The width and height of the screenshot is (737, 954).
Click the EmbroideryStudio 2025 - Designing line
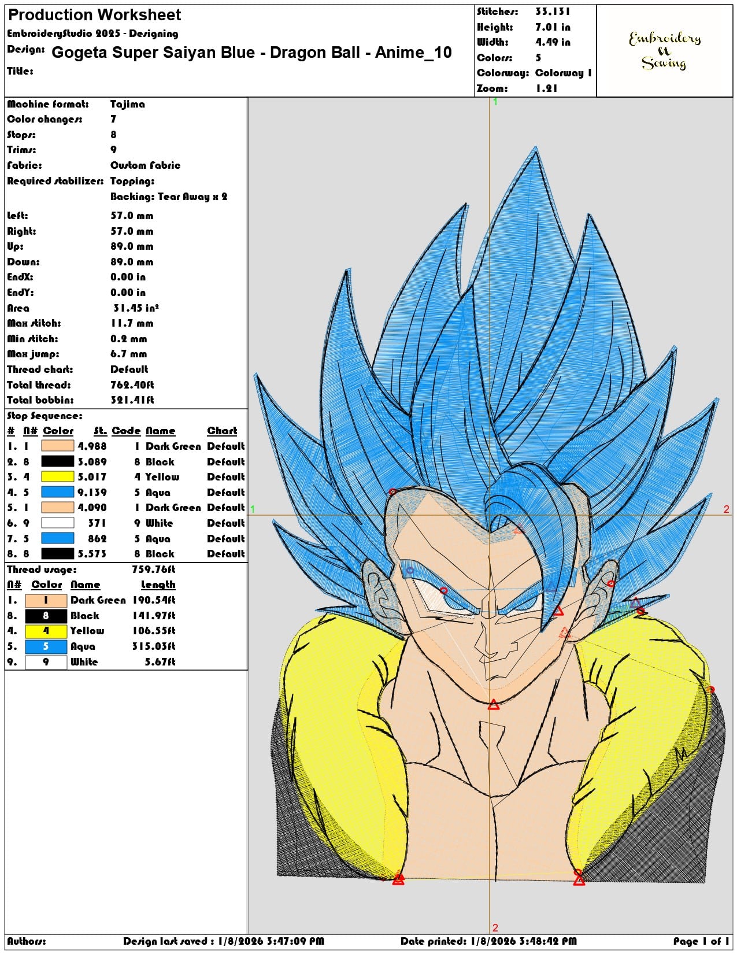[92, 34]
